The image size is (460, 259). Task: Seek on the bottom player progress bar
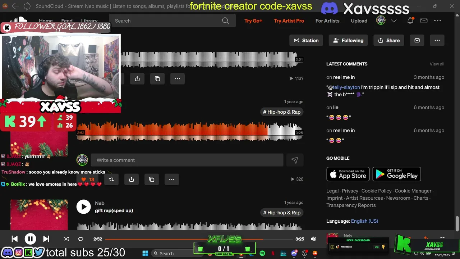tap(199, 239)
